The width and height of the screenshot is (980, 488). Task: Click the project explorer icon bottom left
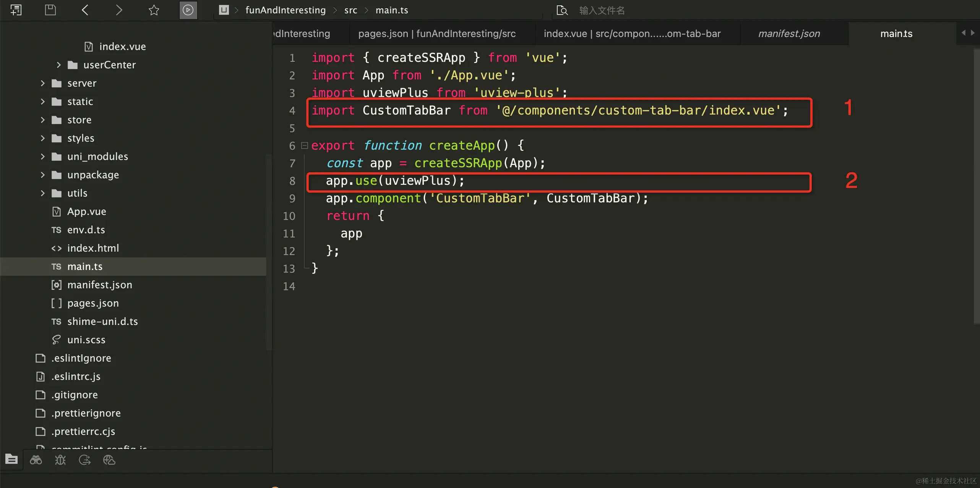tap(11, 459)
